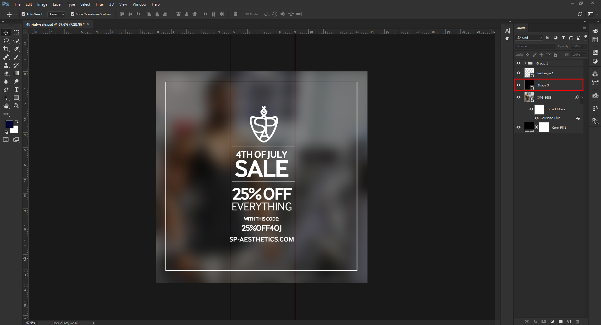Open Character panel icon

coord(507,31)
